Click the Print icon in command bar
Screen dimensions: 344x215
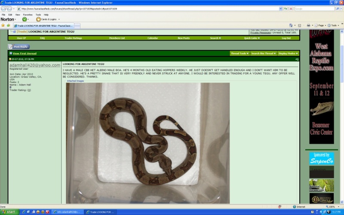pyautogui.click(x=308, y=25)
